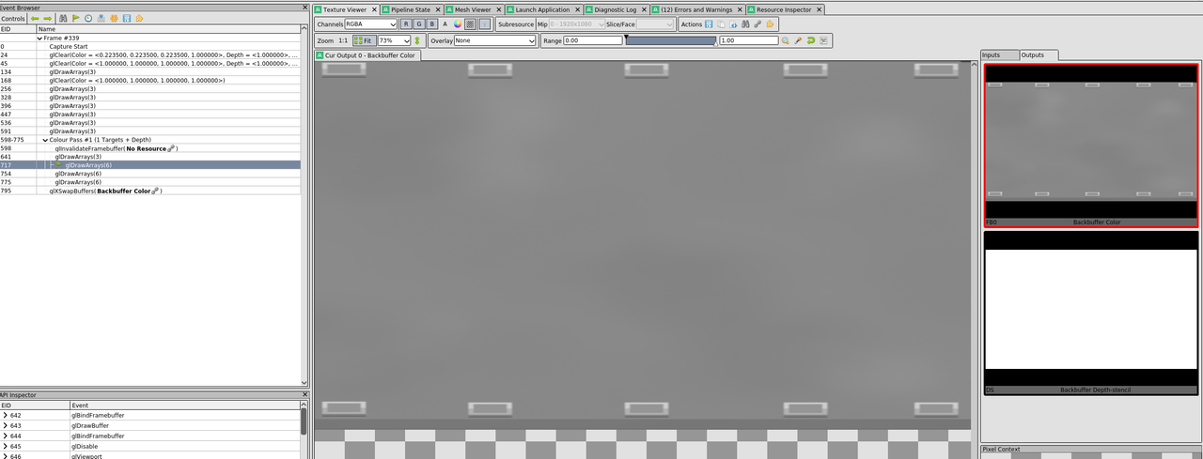Click the color wheel gamma icon in Channels
Viewport: 1203px width, 459px height.
pos(458,23)
